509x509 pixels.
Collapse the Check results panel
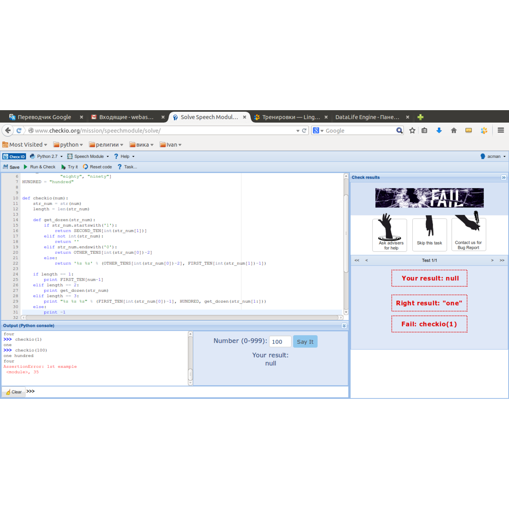[x=503, y=177]
